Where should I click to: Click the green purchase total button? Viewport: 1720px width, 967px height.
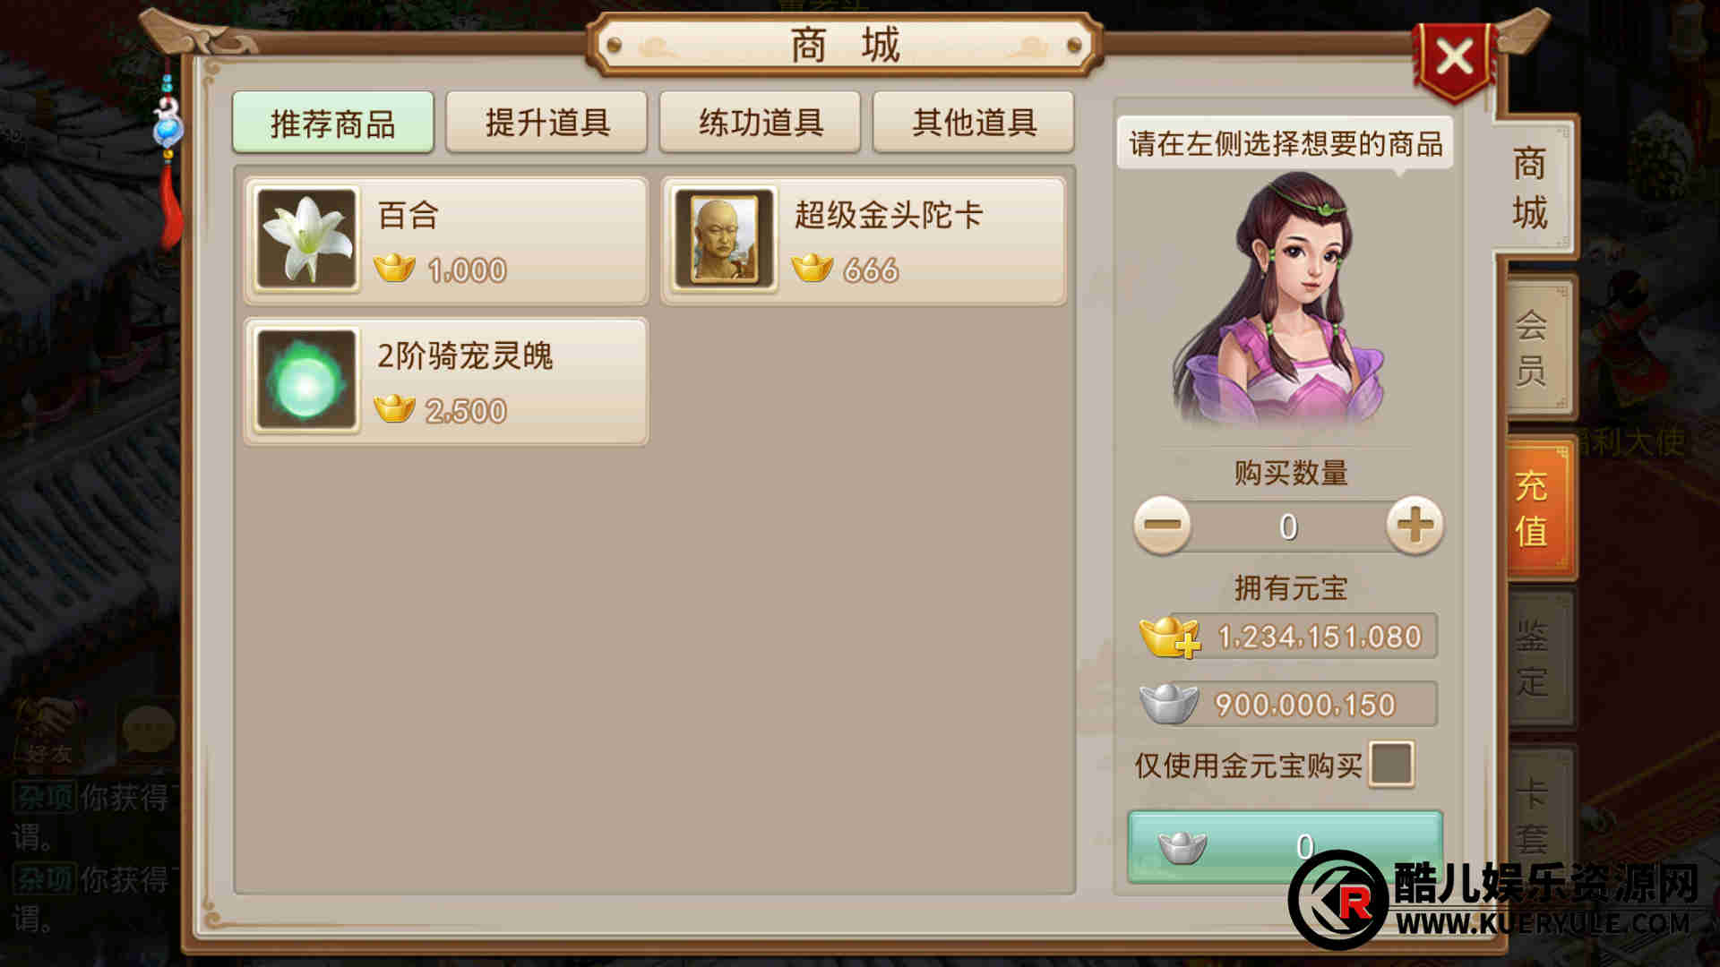pos(1285,846)
